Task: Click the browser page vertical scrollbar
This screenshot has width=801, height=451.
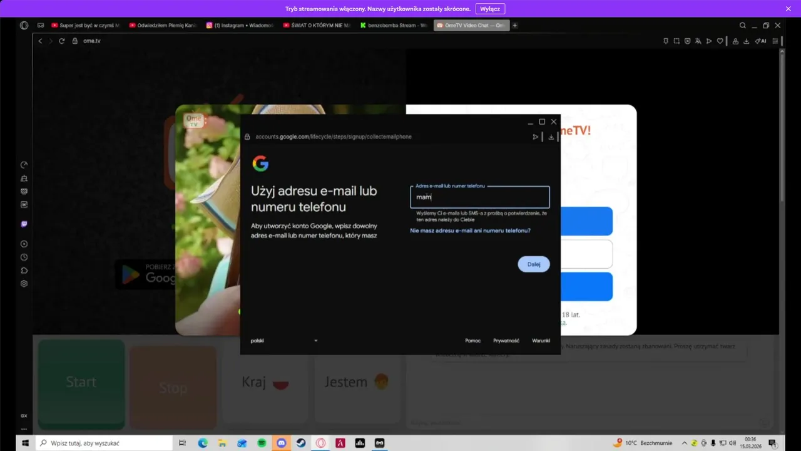Action: click(x=782, y=125)
